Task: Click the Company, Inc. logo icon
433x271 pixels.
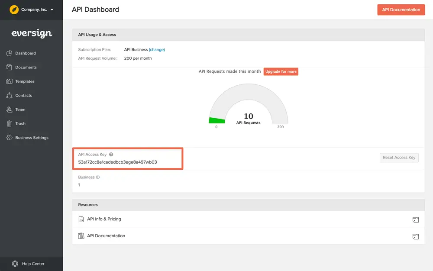Action: click(x=14, y=10)
